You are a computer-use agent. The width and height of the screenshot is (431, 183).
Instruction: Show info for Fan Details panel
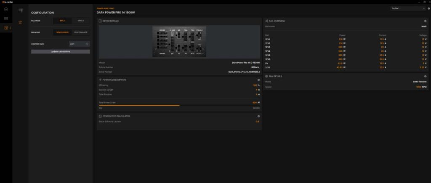pyautogui.click(x=425, y=77)
